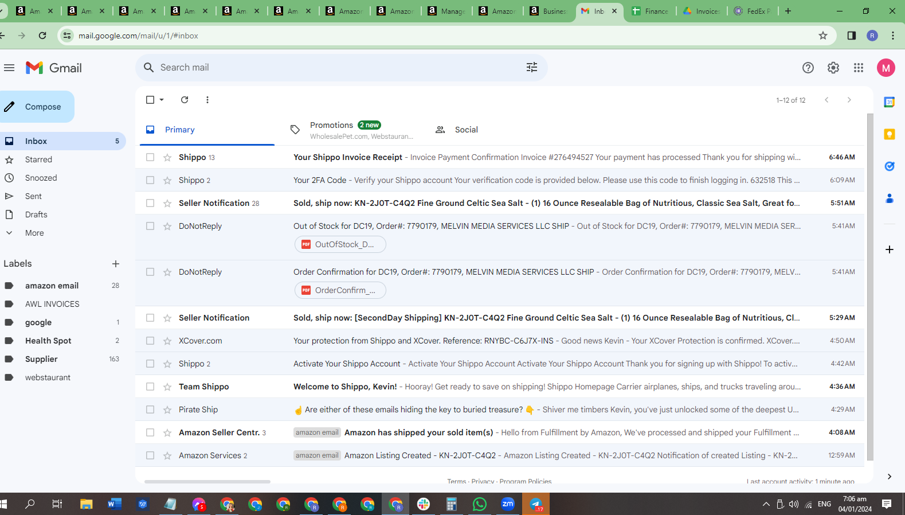Check the Amazon Services listing email
This screenshot has height=515, width=905.
pyautogui.click(x=150, y=455)
